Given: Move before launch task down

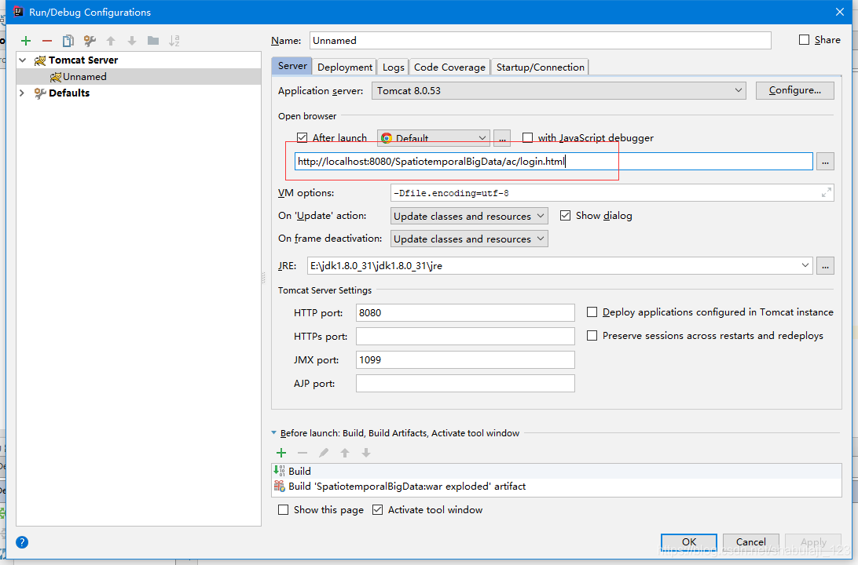Looking at the screenshot, I should (366, 453).
